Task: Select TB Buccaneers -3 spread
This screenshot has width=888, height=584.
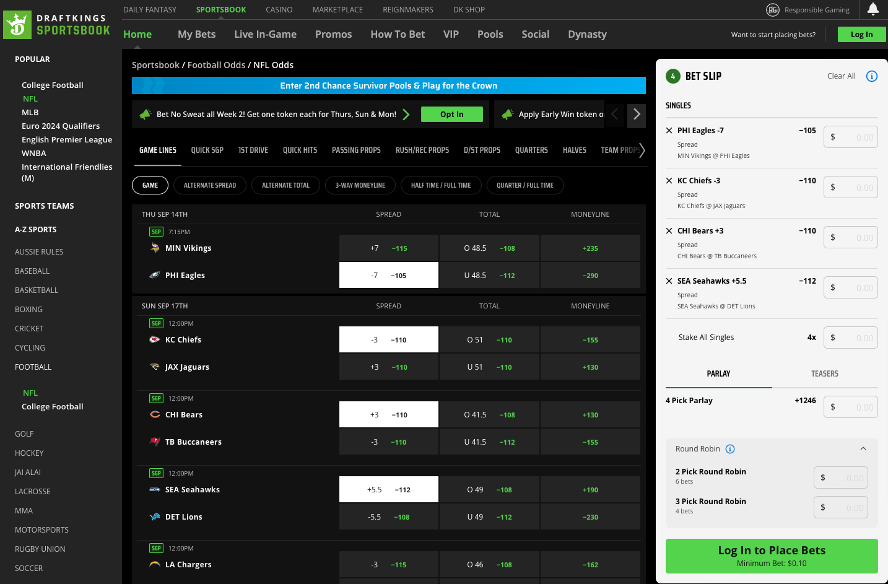Action: point(389,442)
